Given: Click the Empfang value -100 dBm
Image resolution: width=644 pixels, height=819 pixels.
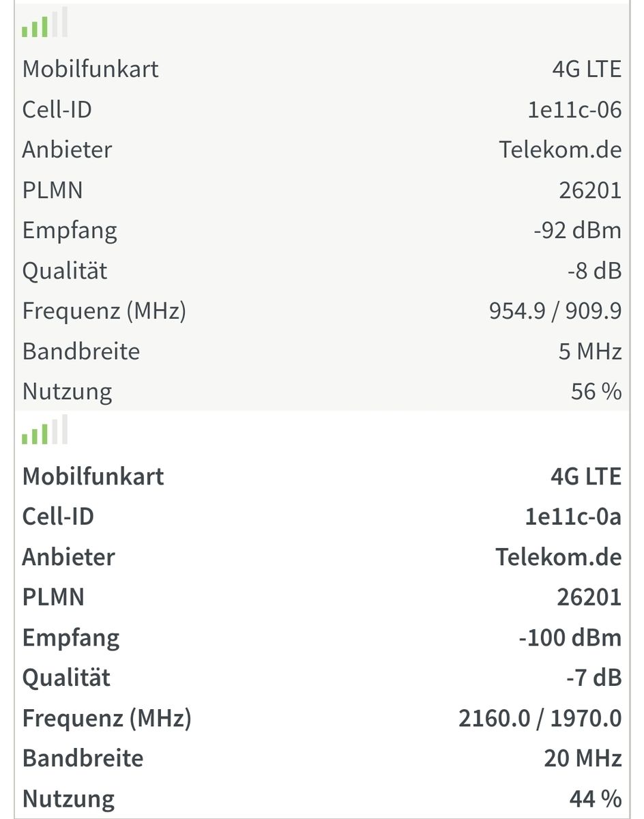Looking at the screenshot, I should 570,637.
